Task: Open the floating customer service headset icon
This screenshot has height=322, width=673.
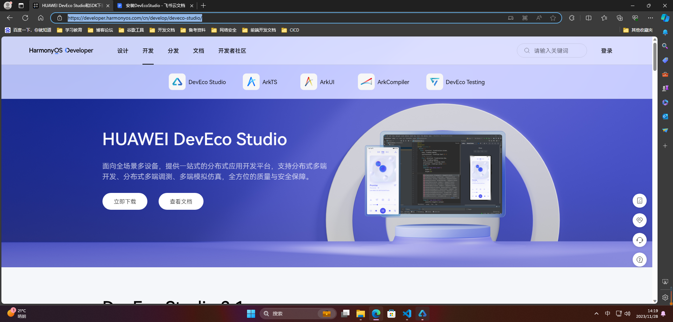Action: coord(640,240)
